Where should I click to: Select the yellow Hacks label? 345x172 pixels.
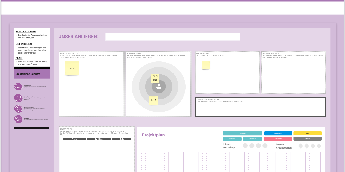(x=307, y=133)
